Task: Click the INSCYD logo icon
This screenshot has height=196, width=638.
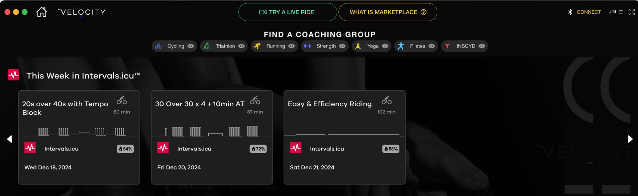Action: (x=447, y=46)
